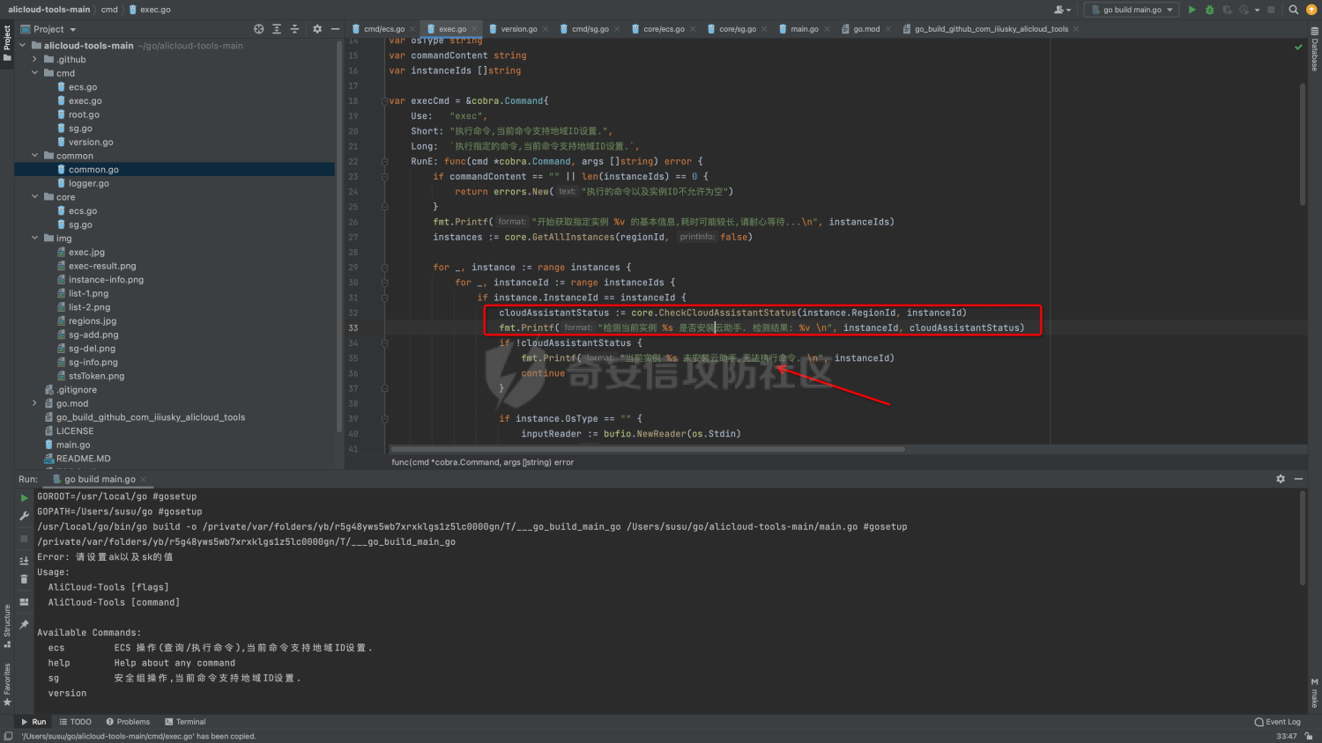Click line:column 33:47 in status bar

(x=1287, y=736)
